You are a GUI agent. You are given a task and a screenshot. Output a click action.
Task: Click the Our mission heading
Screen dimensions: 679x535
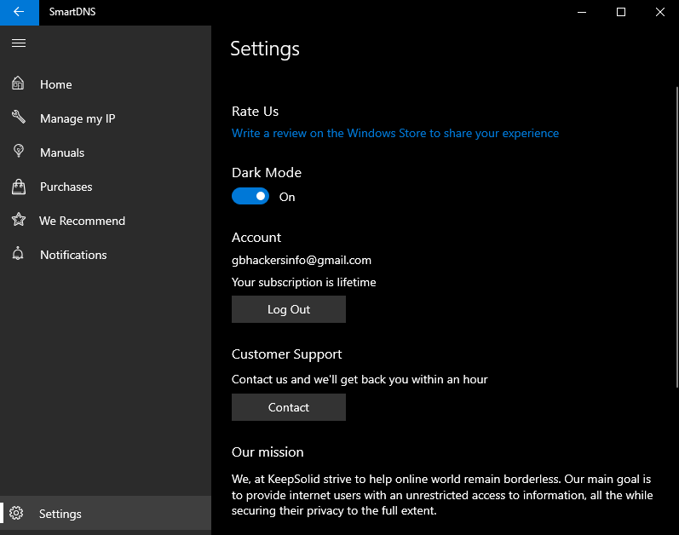pos(268,452)
